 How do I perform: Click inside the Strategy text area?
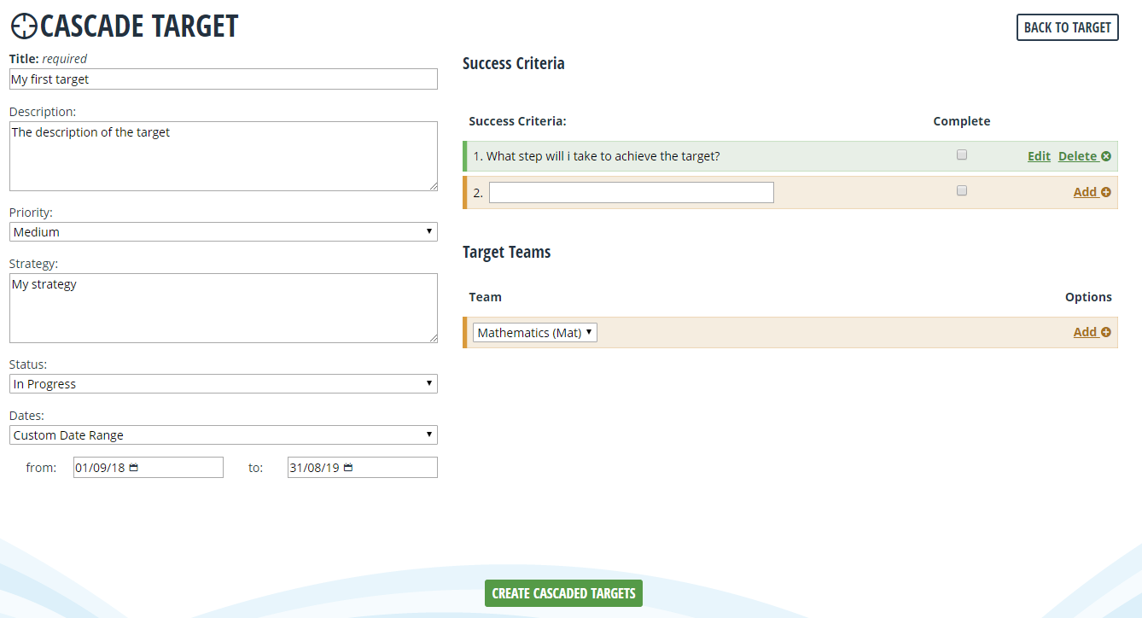coord(223,308)
